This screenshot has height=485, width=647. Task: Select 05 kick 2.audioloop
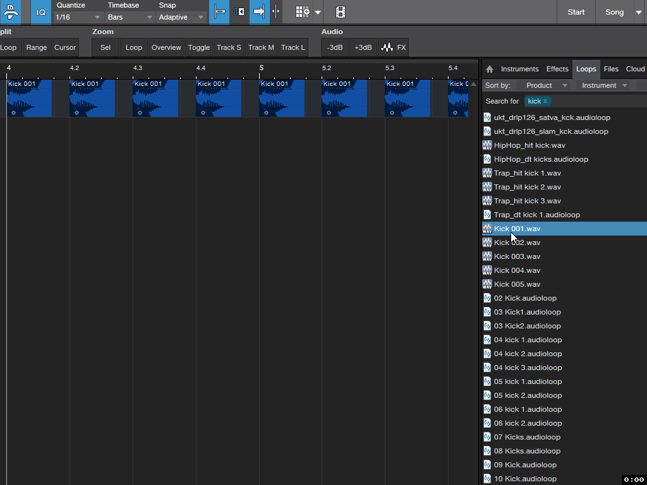point(564,395)
